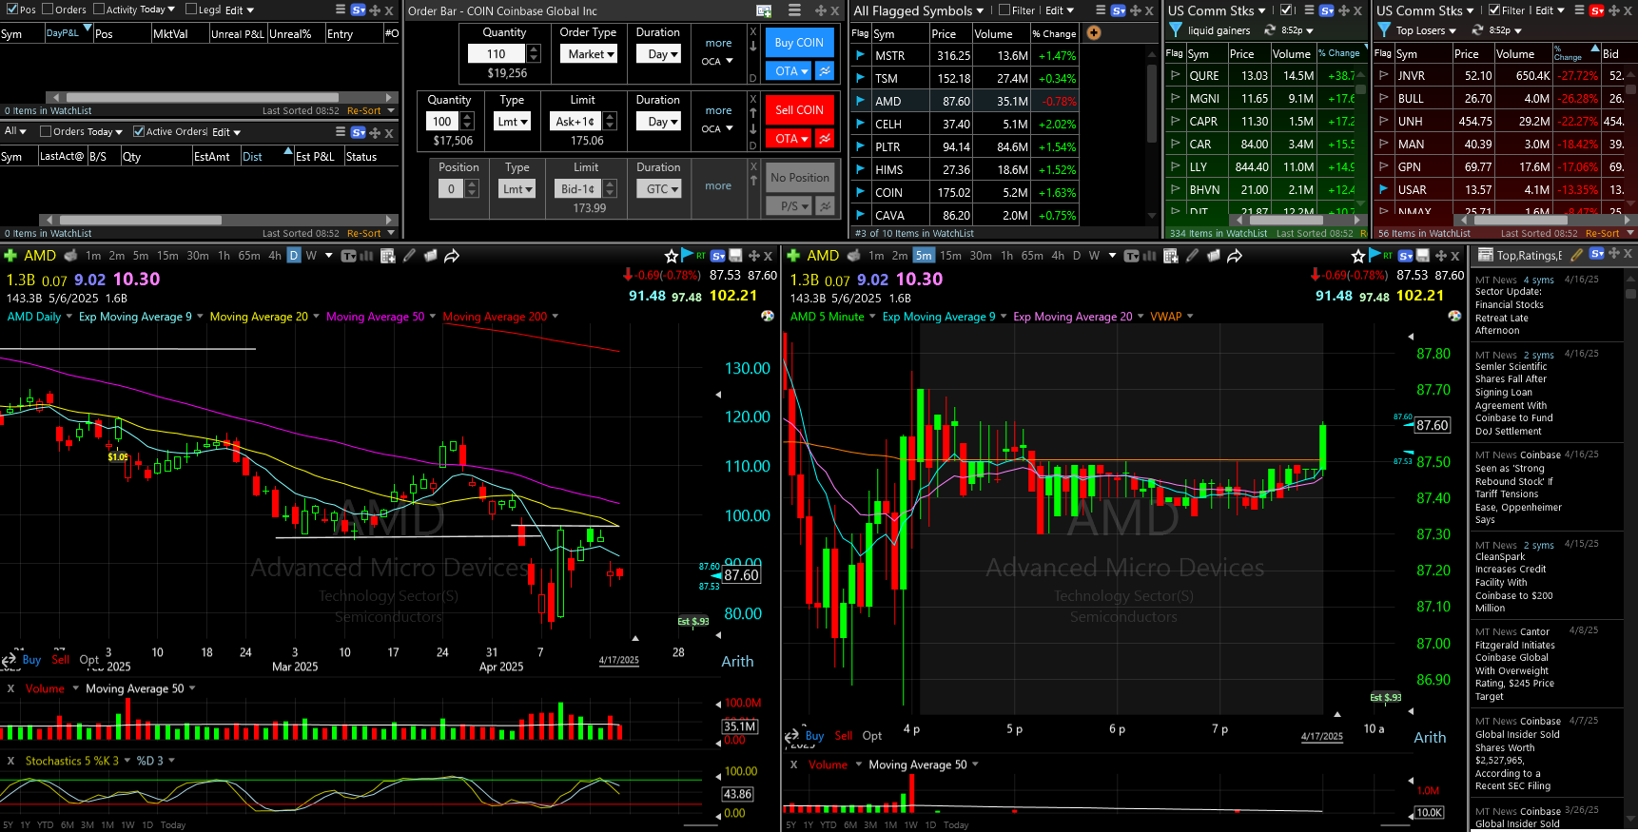The width and height of the screenshot is (1638, 832).
Task: Open Top Losers scan dropdown
Action: 1453,30
